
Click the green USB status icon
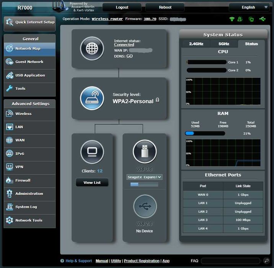(x=262, y=19)
